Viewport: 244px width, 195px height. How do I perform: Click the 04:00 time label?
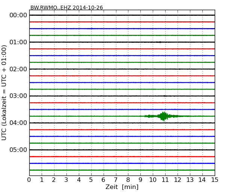(18, 123)
